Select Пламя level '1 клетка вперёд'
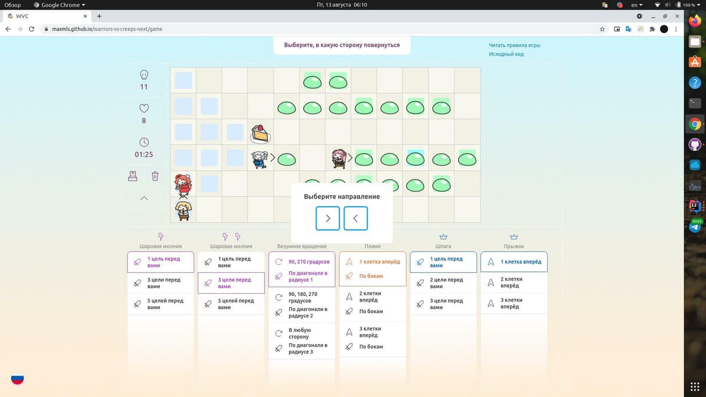706x397 pixels. (x=372, y=269)
